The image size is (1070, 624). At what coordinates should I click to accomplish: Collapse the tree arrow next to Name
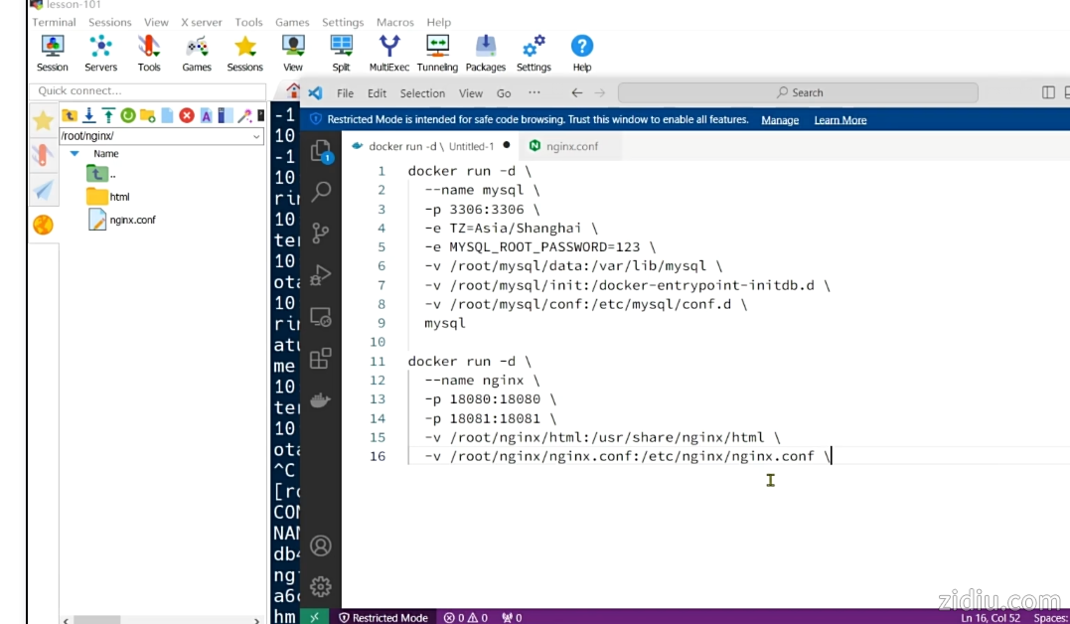[x=75, y=154]
